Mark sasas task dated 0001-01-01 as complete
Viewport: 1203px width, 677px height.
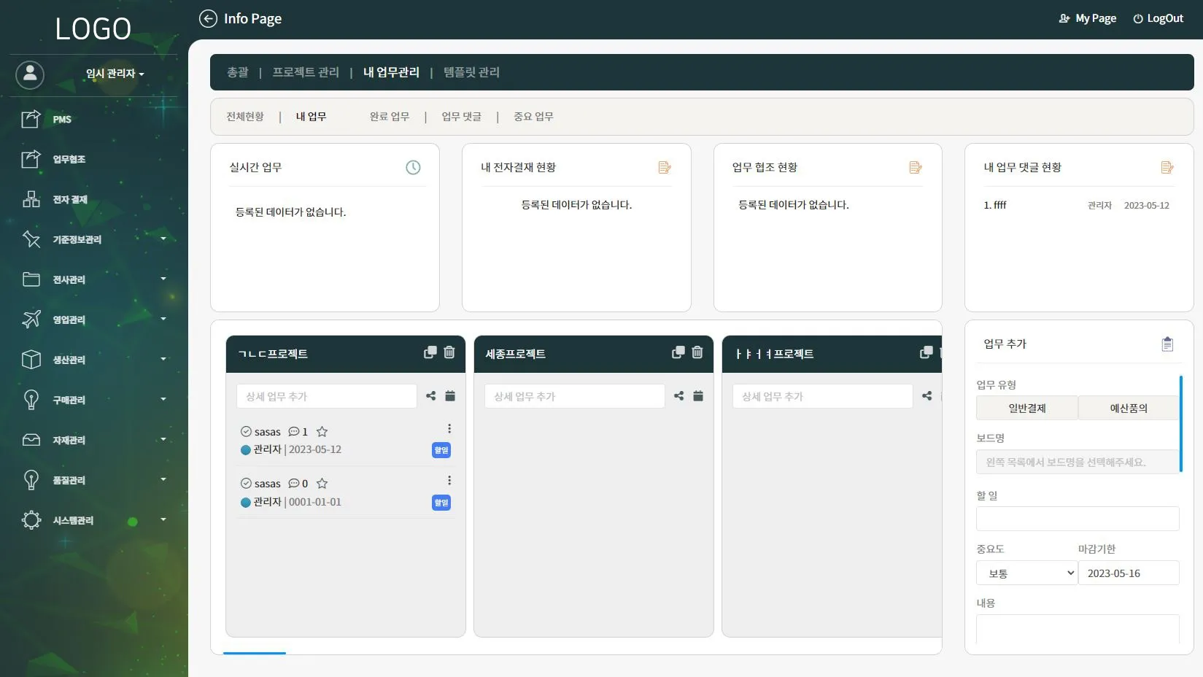click(x=246, y=484)
